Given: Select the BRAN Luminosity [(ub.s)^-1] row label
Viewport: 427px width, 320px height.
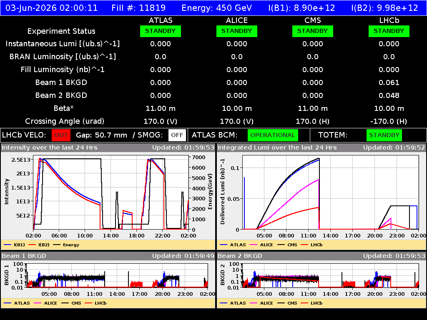Looking at the screenshot, I should click(63, 57).
